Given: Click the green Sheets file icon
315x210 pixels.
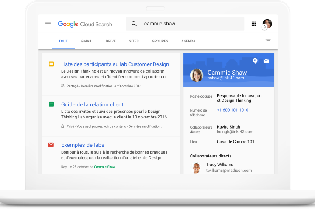Looking at the screenshot, I should [51, 104].
